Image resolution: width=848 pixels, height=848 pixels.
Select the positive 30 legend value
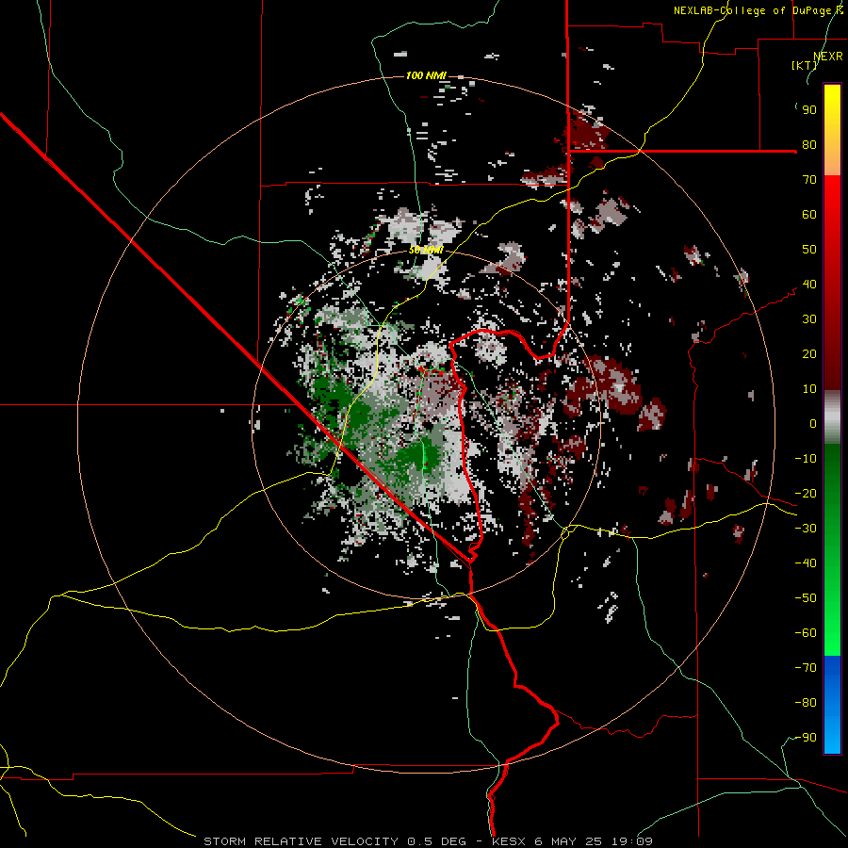tap(809, 319)
